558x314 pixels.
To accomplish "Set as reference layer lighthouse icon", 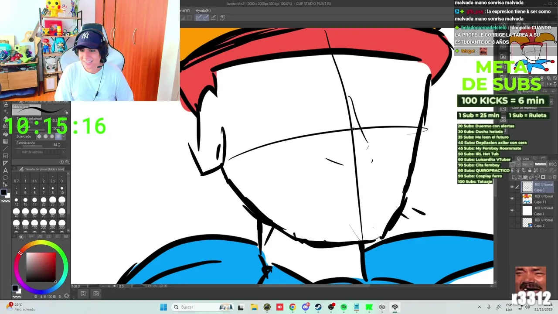I will (518, 170).
